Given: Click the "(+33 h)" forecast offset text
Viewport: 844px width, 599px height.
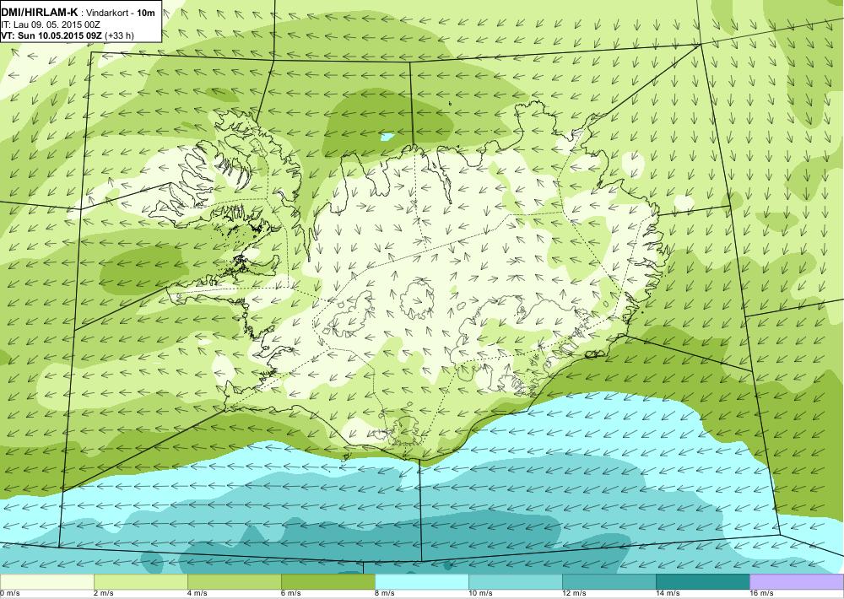Looking at the screenshot, I should 120,35.
